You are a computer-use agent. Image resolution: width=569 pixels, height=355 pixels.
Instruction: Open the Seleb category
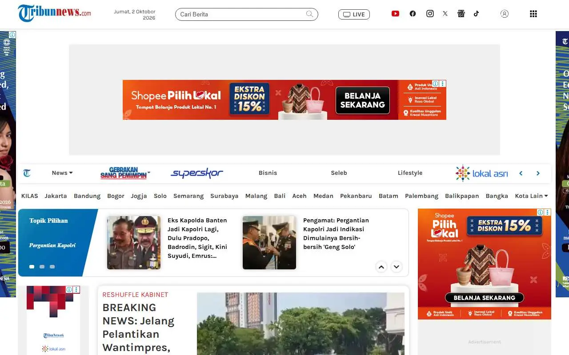point(339,173)
